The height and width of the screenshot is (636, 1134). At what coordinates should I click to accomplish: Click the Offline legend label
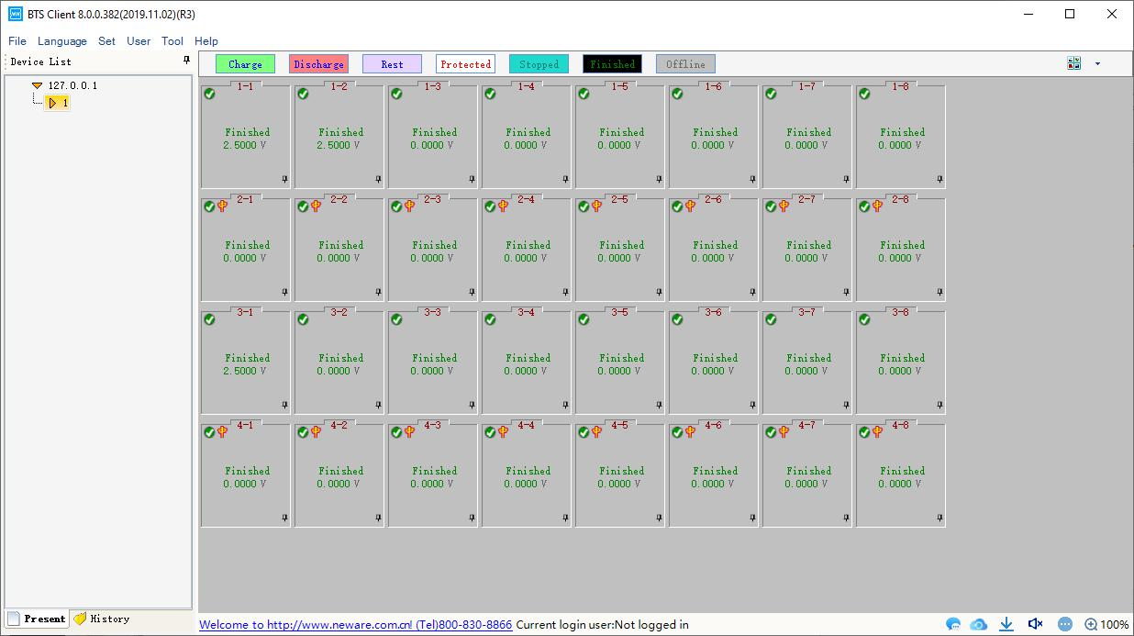[685, 64]
